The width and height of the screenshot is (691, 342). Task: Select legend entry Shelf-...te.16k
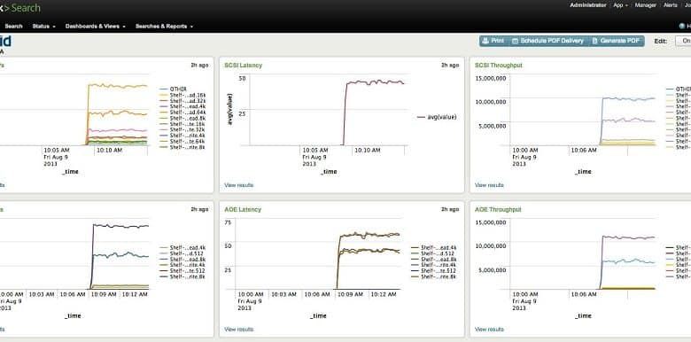pos(182,124)
